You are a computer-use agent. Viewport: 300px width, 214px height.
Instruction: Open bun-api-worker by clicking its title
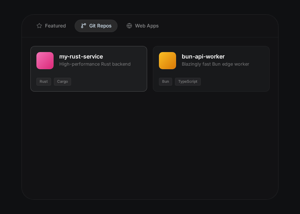coord(203,56)
